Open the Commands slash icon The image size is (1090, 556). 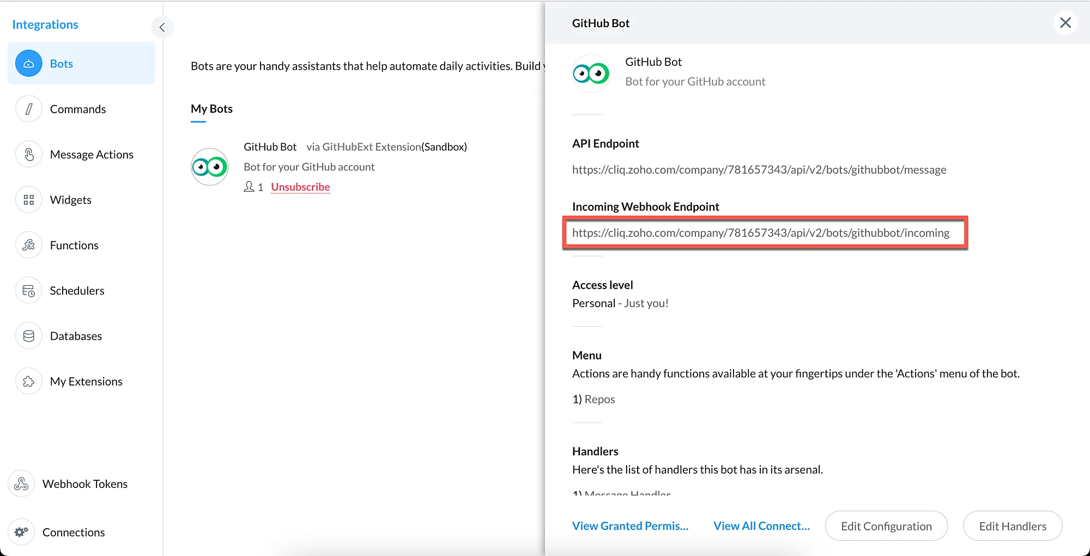pyautogui.click(x=29, y=109)
